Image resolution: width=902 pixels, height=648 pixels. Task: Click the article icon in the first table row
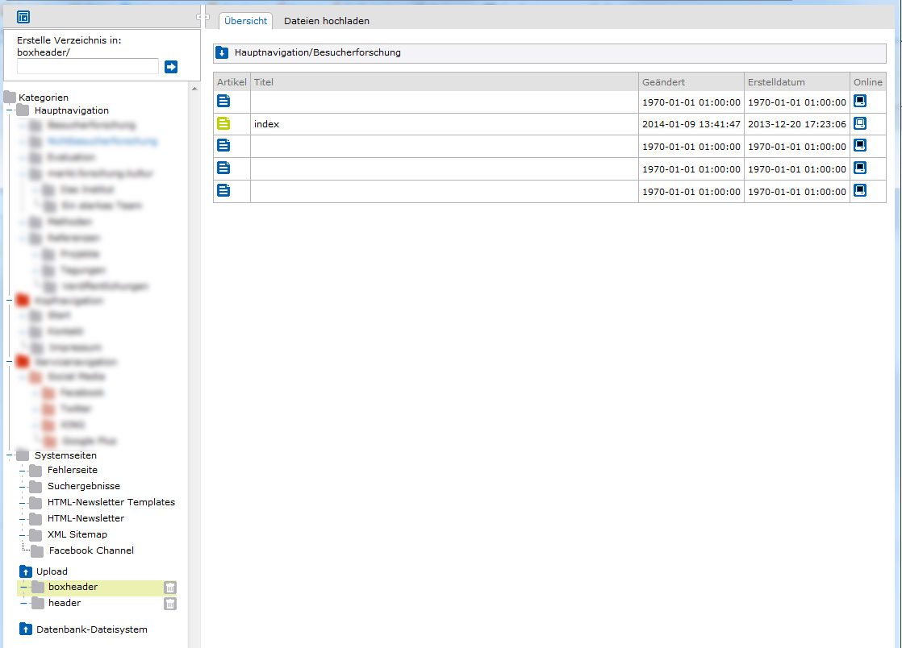point(223,102)
